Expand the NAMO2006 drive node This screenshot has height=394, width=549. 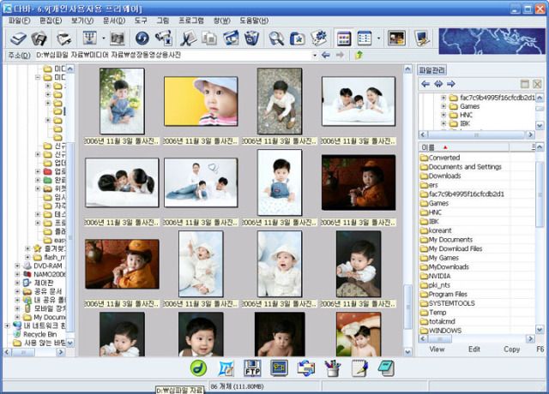pos(17,274)
